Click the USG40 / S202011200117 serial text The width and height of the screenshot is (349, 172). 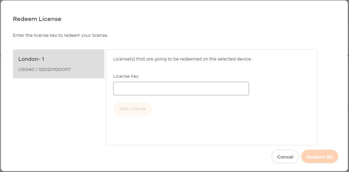coord(45,69)
